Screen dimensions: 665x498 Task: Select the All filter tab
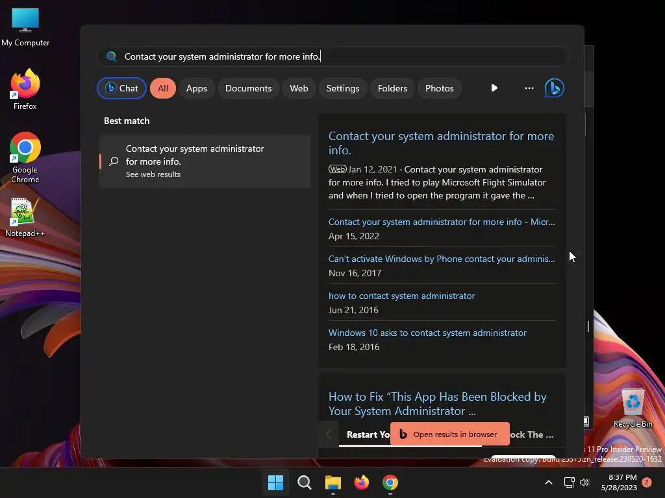pyautogui.click(x=163, y=88)
